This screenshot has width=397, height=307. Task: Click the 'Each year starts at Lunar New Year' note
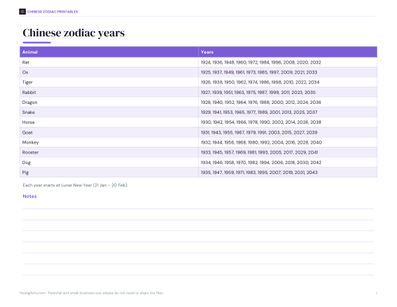coord(75,185)
